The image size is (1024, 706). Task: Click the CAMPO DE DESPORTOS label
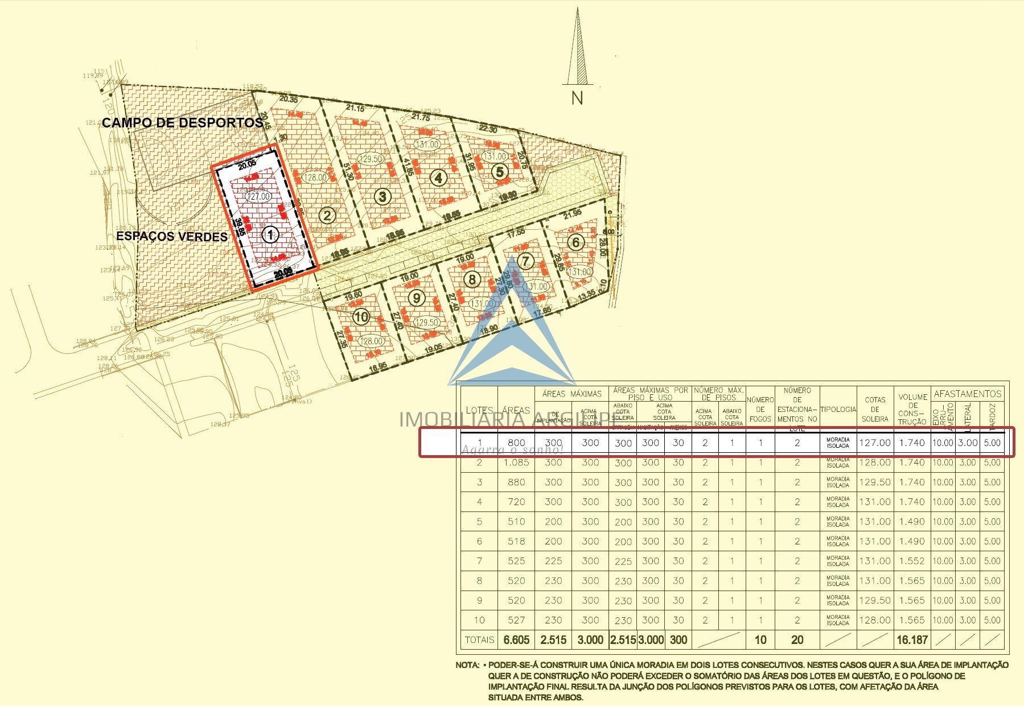182,122
